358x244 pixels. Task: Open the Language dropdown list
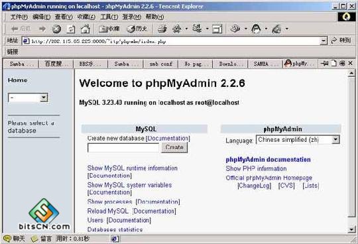pyautogui.click(x=335, y=139)
